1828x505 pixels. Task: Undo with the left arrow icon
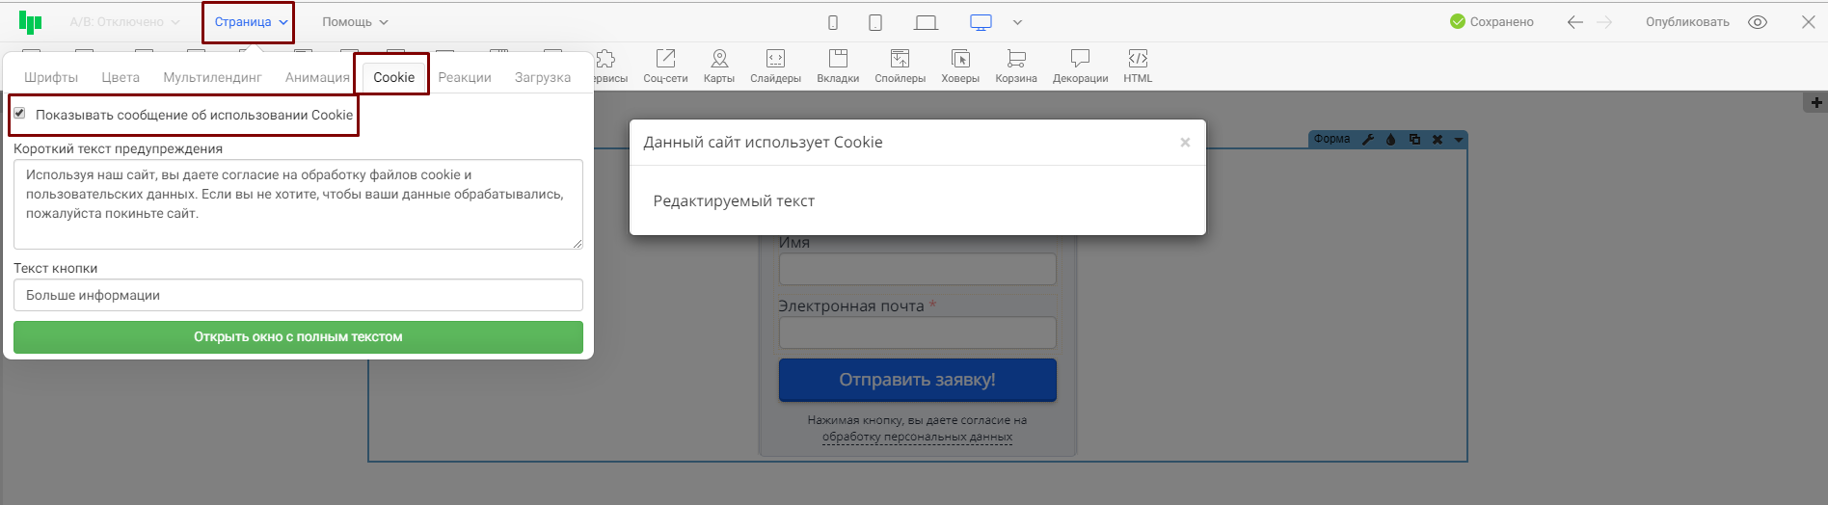(1574, 22)
